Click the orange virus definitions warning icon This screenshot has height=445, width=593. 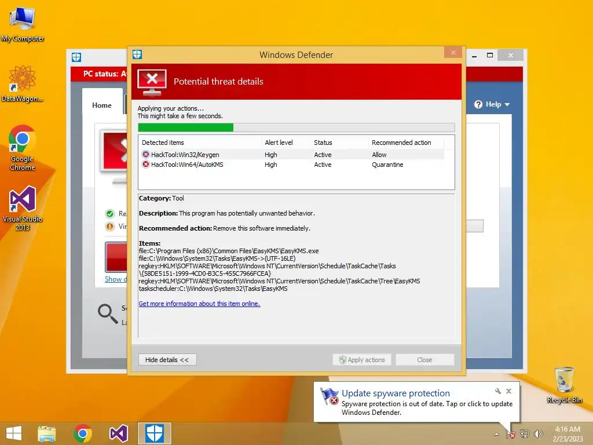(109, 227)
